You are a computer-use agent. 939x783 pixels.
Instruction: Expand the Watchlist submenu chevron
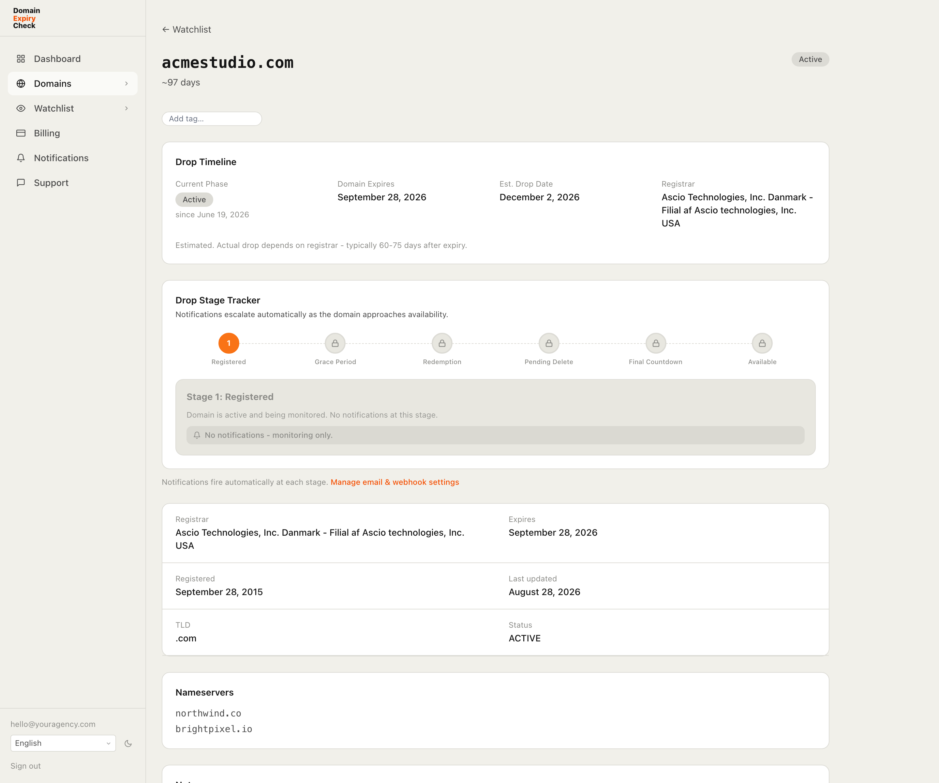[127, 108]
